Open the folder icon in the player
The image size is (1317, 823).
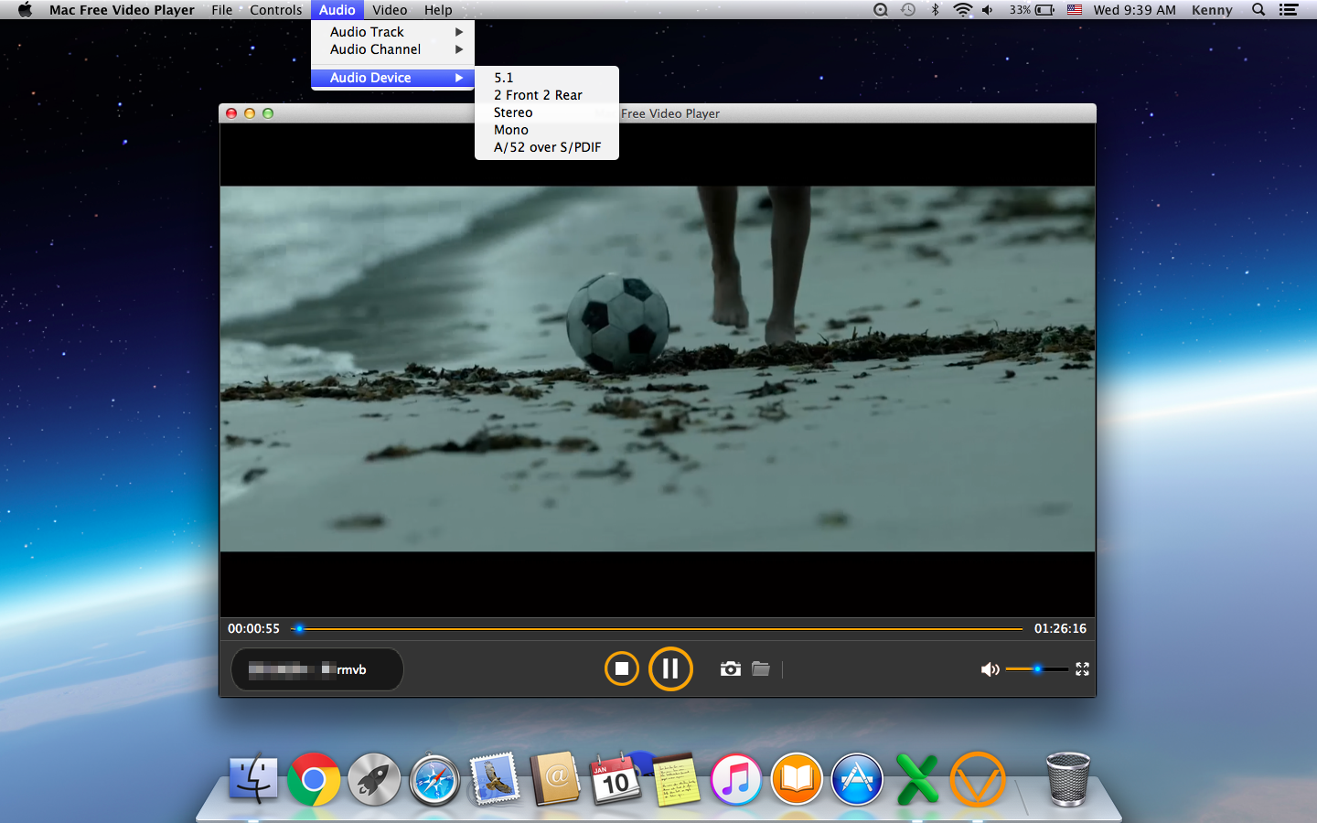click(761, 668)
